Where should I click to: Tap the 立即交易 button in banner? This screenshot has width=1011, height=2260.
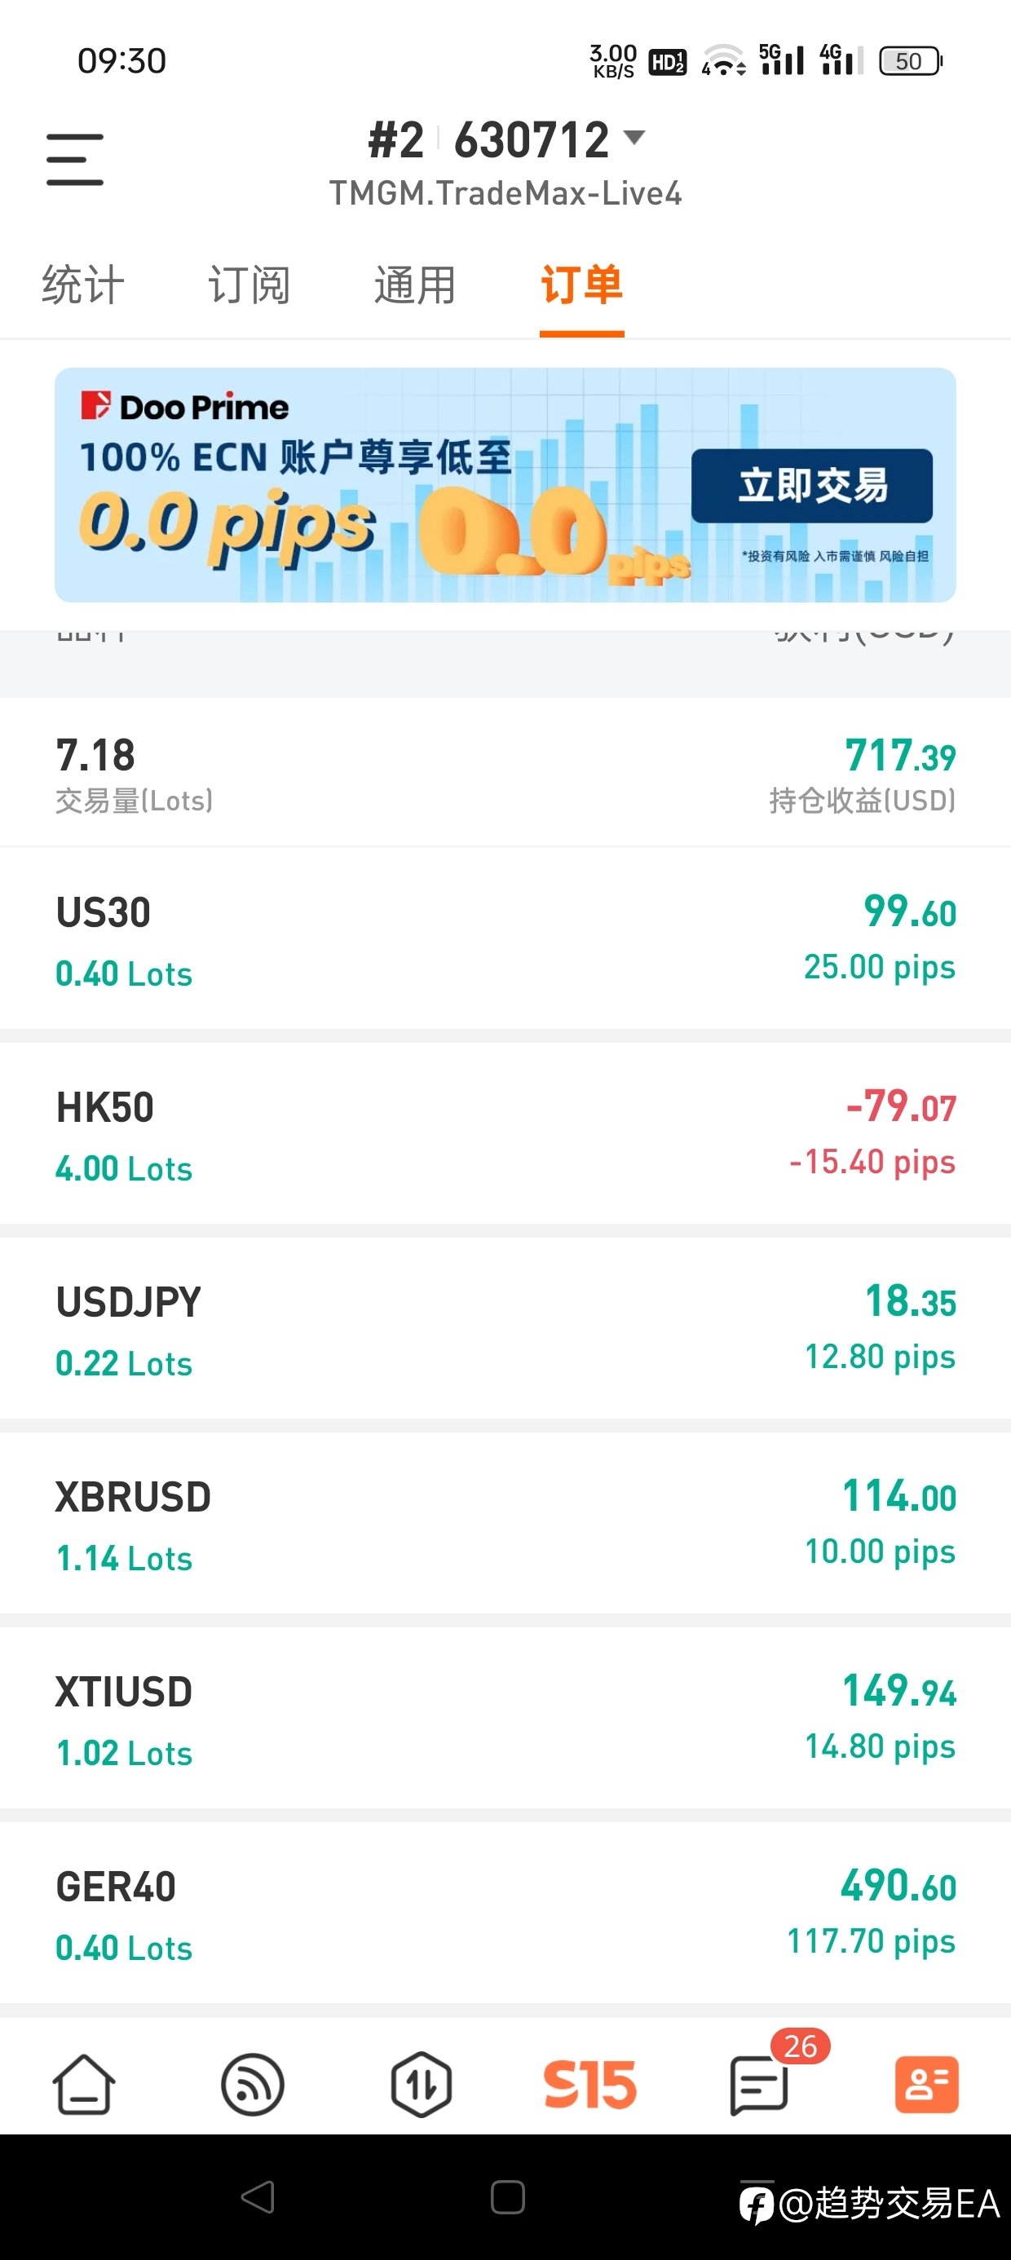pos(812,486)
